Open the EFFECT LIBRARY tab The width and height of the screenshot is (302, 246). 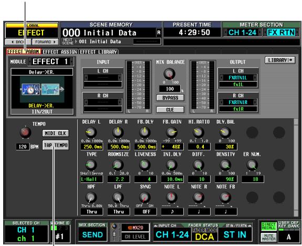(98, 52)
